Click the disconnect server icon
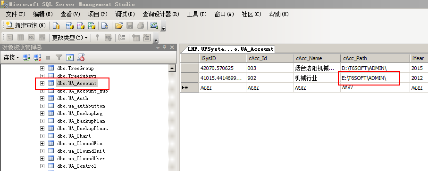The width and height of the screenshot is (428, 171). coord(37,57)
